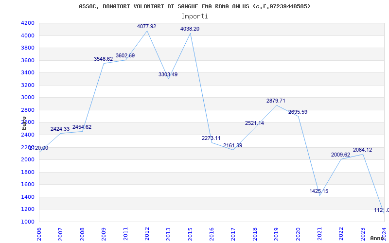Viewport: 389px width, 243px height.
Task: Click the 4200 y-axis tick label
Action: point(28,23)
